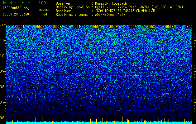Click the 0558 time marker
The width and height of the screenshot is (196, 124).
(151, 27)
